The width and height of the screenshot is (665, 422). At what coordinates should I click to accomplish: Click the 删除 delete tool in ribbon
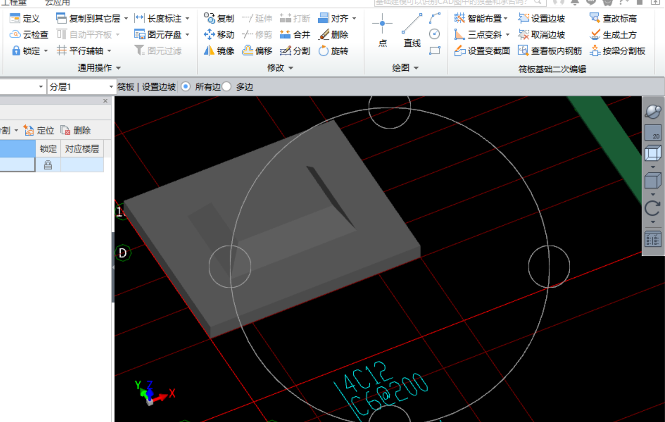click(x=333, y=34)
